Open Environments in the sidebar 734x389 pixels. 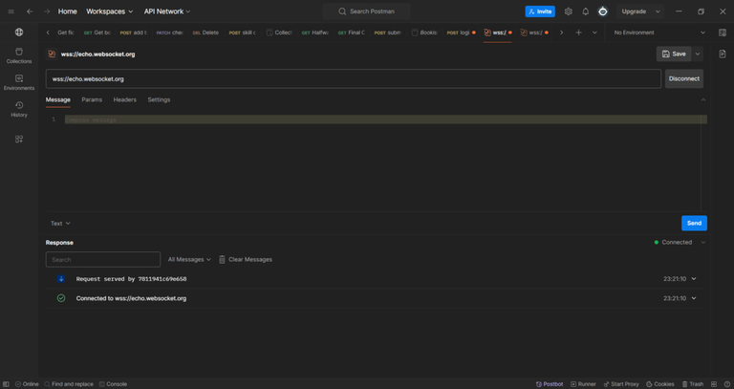pyautogui.click(x=19, y=82)
